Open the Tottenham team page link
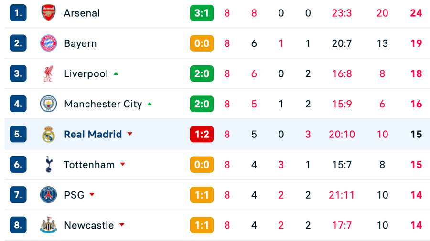Viewport: 430px width, 241px height. point(89,165)
